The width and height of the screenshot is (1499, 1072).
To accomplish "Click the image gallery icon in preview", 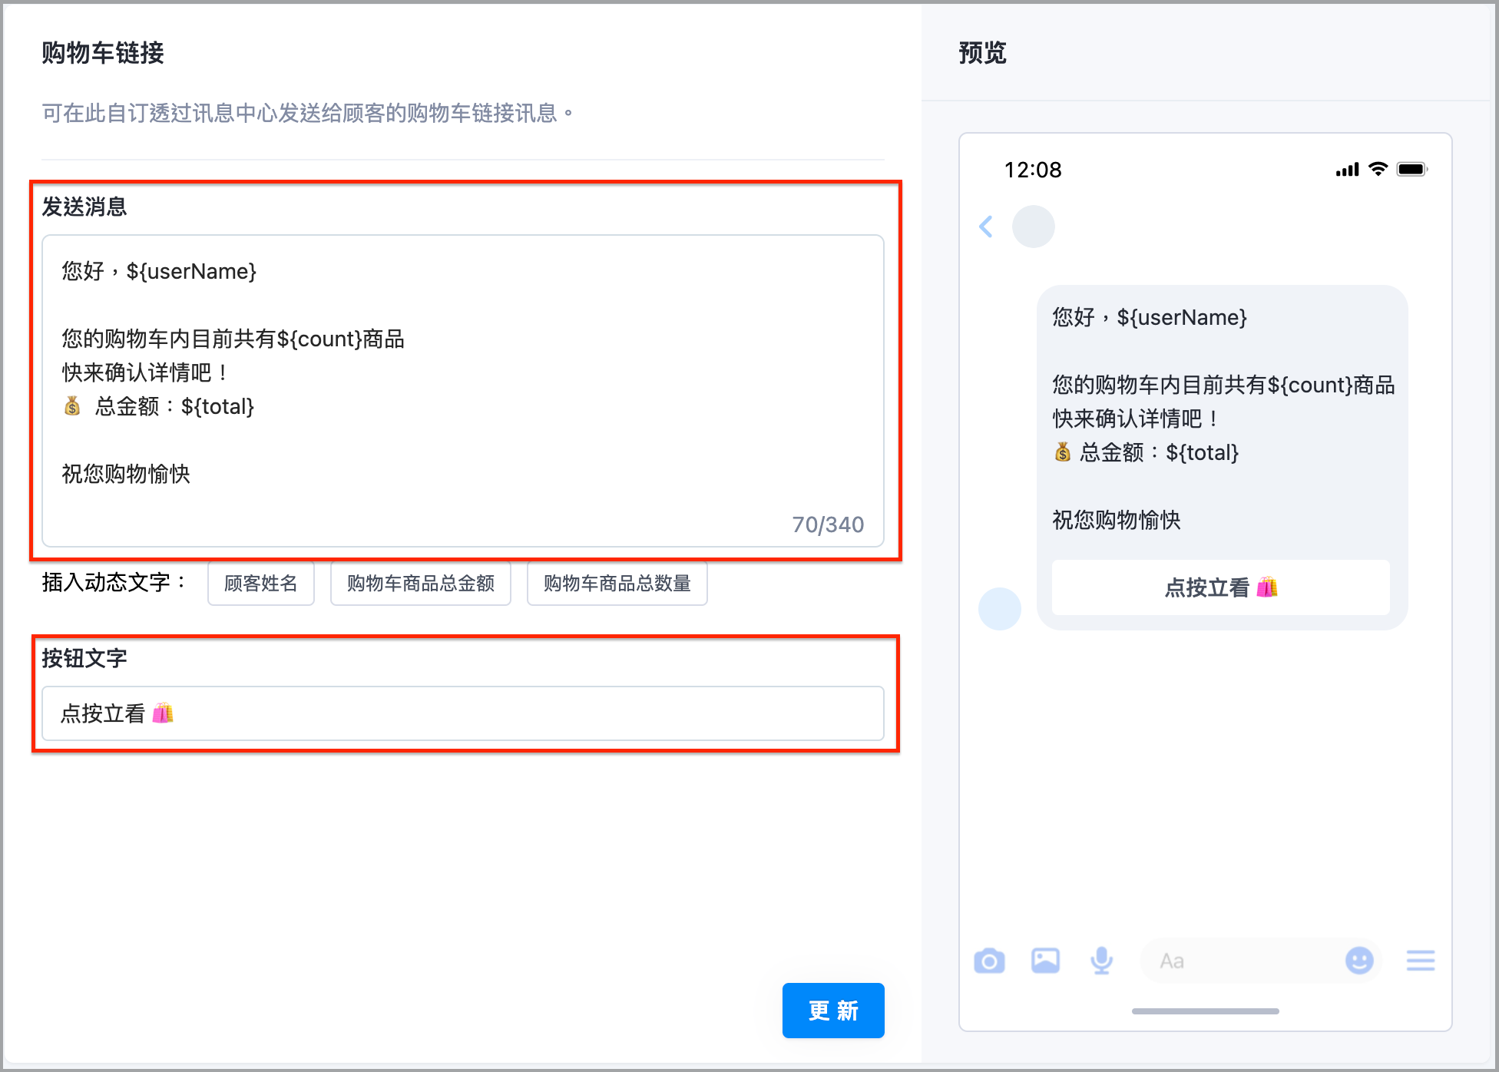I will click(1045, 961).
